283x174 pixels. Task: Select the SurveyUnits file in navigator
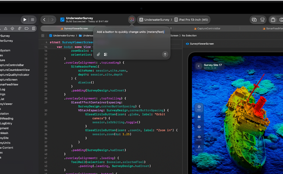pyautogui.click(x=5, y=143)
